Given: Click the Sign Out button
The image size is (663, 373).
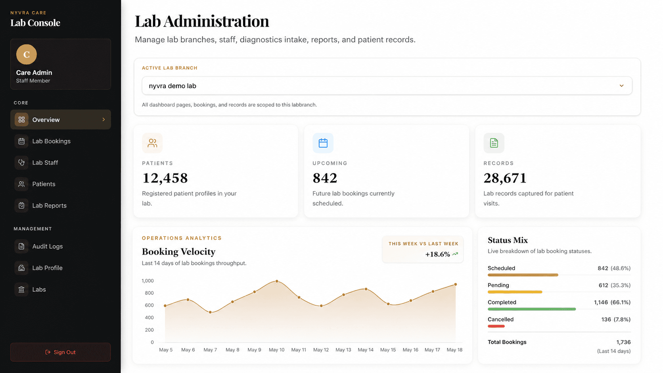Looking at the screenshot, I should point(60,352).
